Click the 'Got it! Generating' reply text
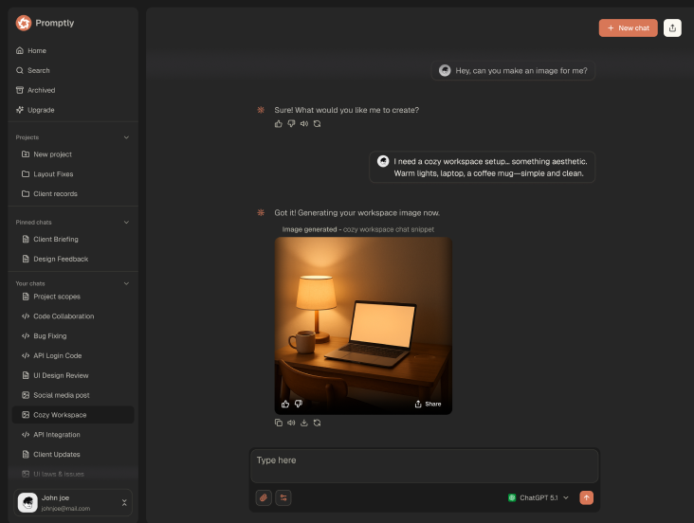The width and height of the screenshot is (694, 523). coord(356,213)
